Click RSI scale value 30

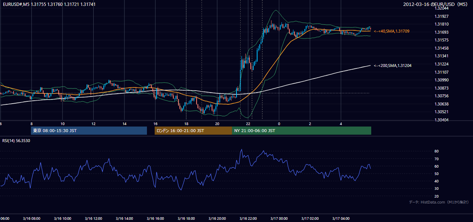436,189
